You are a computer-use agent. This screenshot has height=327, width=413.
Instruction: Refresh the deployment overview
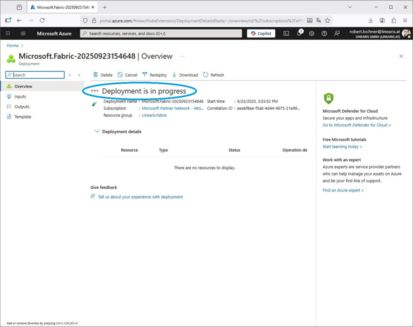[213, 75]
